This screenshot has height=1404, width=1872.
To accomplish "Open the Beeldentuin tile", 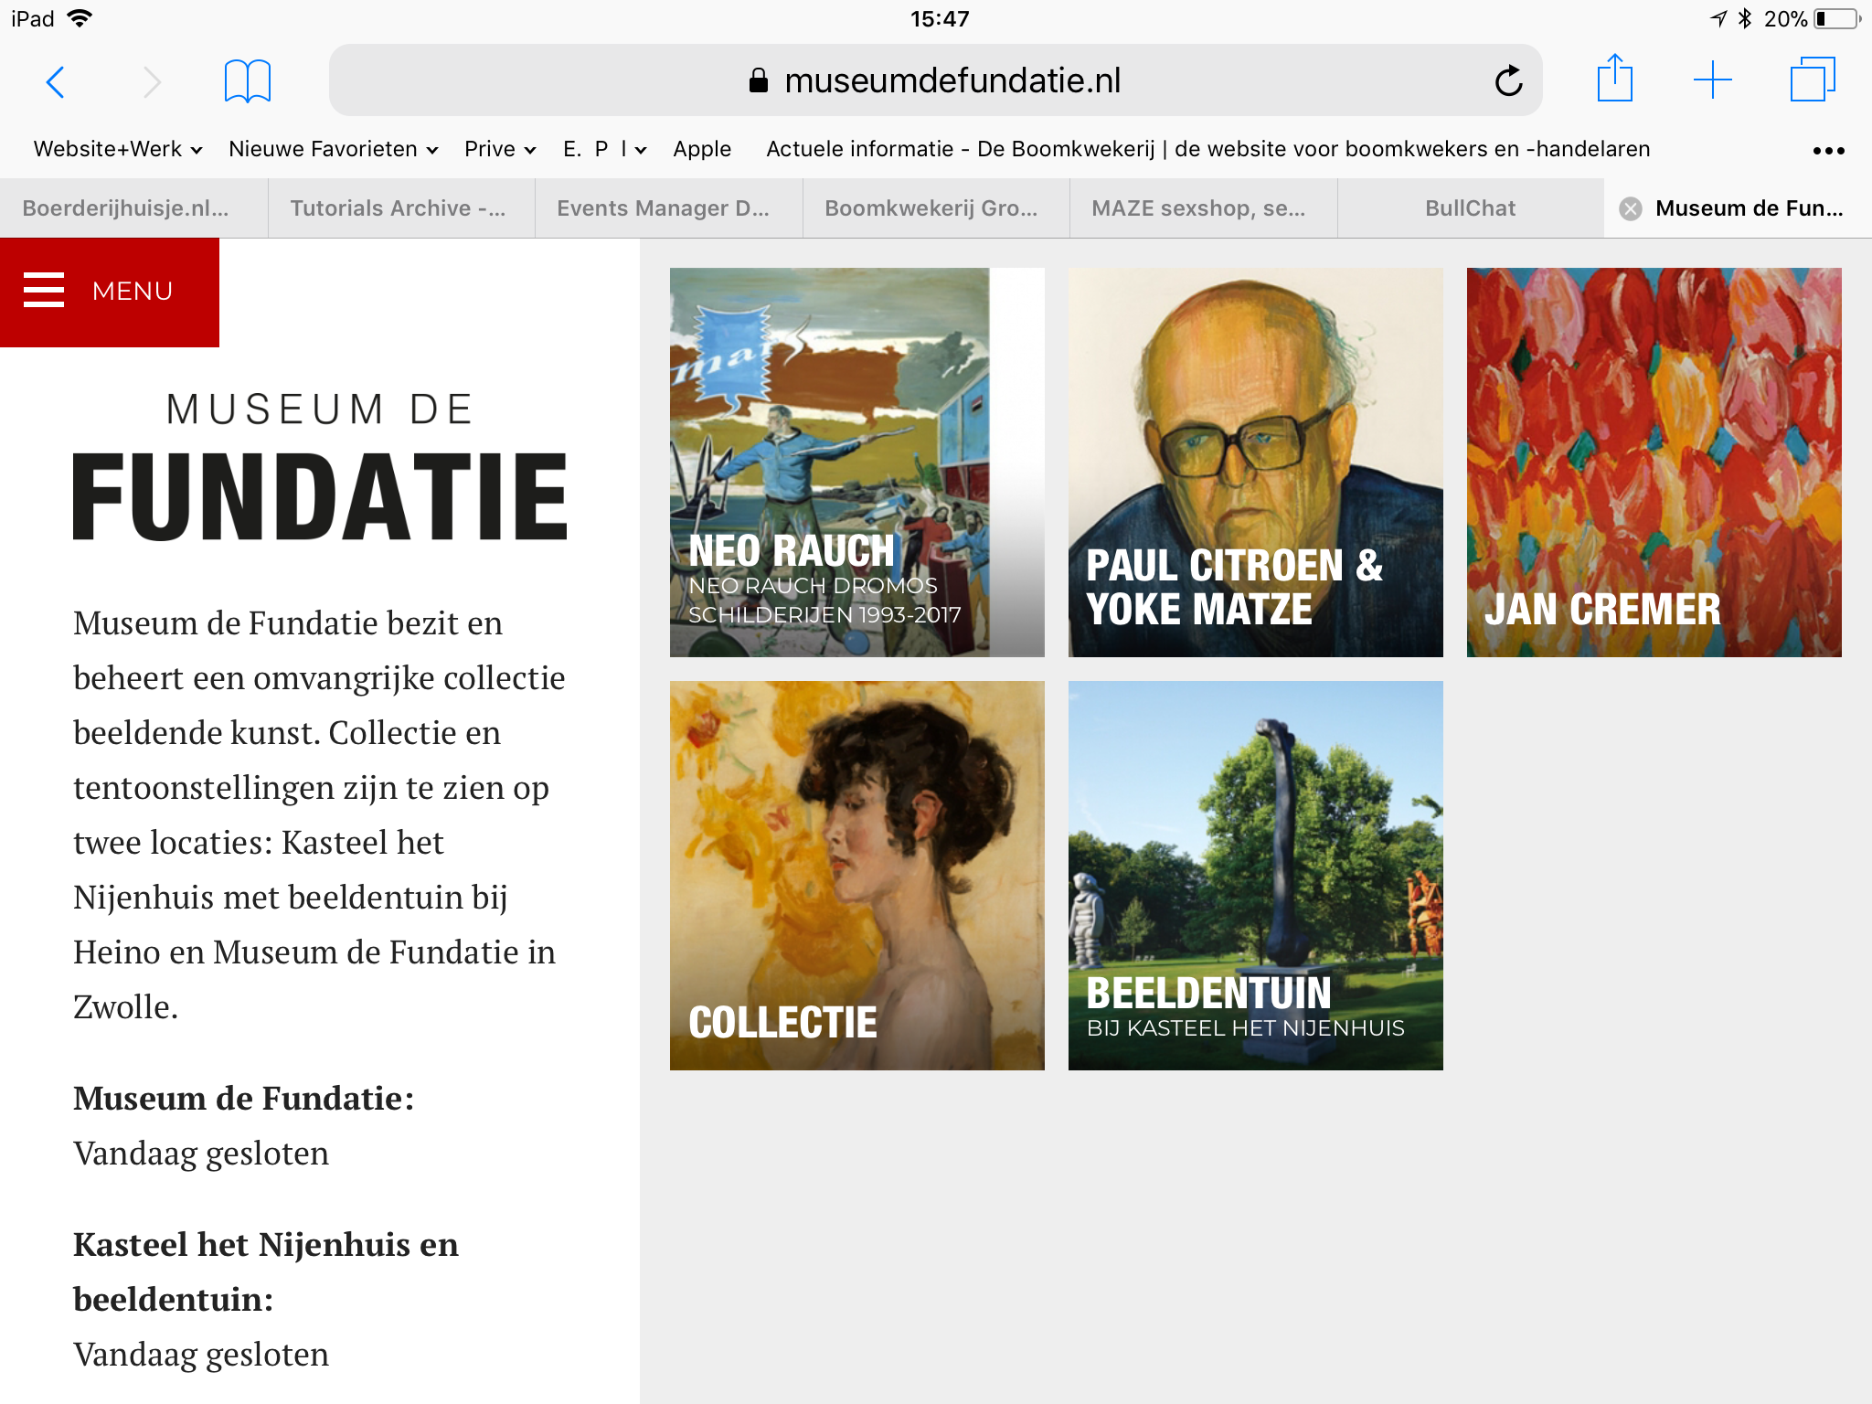I will point(1255,876).
